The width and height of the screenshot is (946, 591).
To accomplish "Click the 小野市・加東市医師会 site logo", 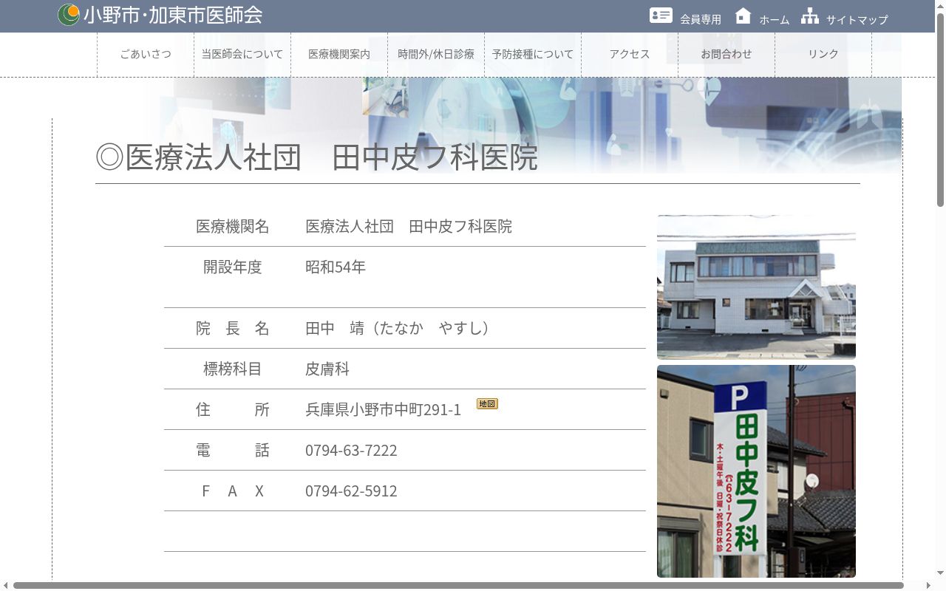I will 69,15.
